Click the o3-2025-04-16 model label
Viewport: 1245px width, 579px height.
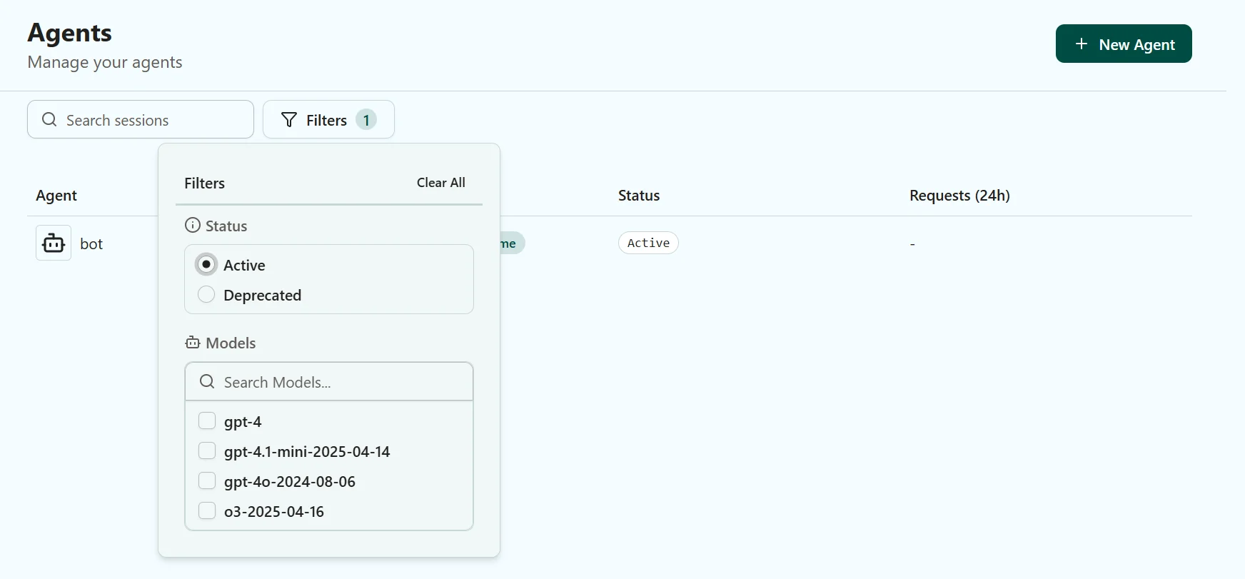(274, 511)
